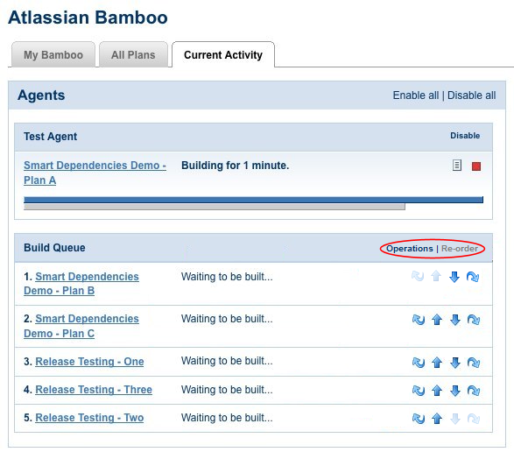Open the My Bamboo tab
The height and width of the screenshot is (459, 514).
53,55
